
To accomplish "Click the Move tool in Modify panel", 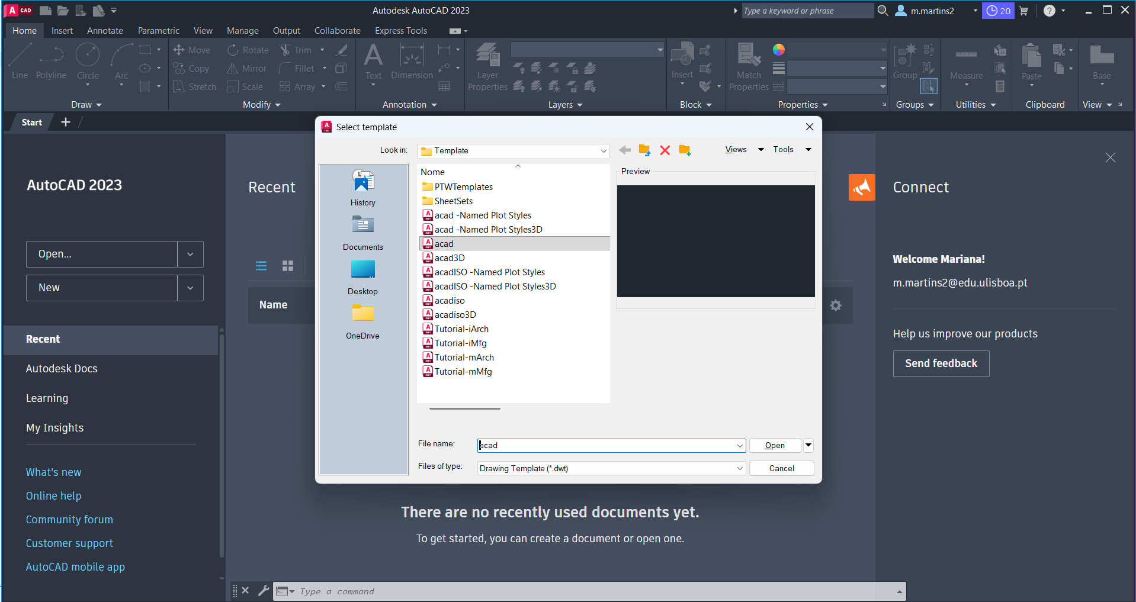I will (192, 50).
